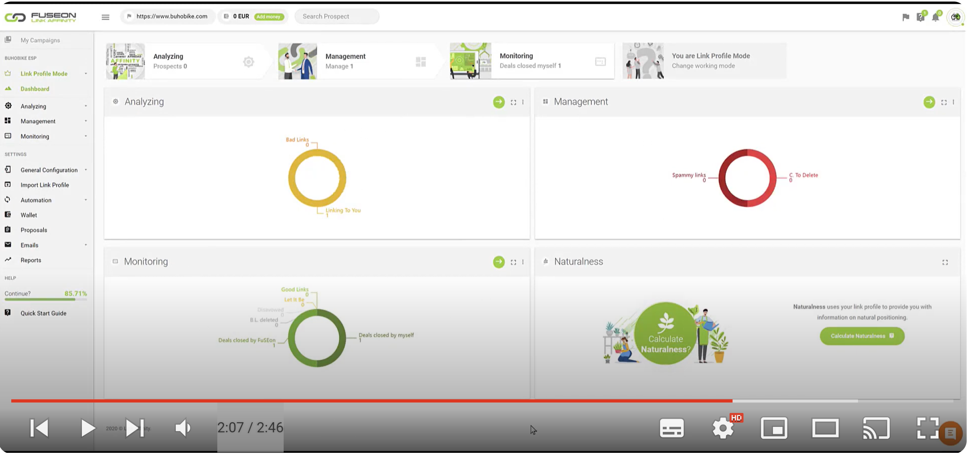967x454 pixels.
Task: Toggle video subtitles button
Action: click(671, 428)
